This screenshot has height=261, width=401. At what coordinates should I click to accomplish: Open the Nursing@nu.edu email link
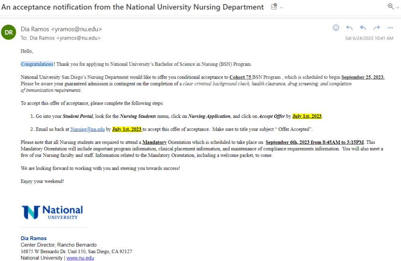point(87,129)
